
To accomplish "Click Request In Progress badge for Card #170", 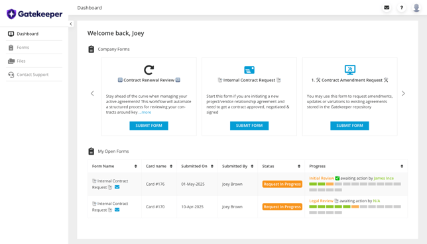I will 282,207.
